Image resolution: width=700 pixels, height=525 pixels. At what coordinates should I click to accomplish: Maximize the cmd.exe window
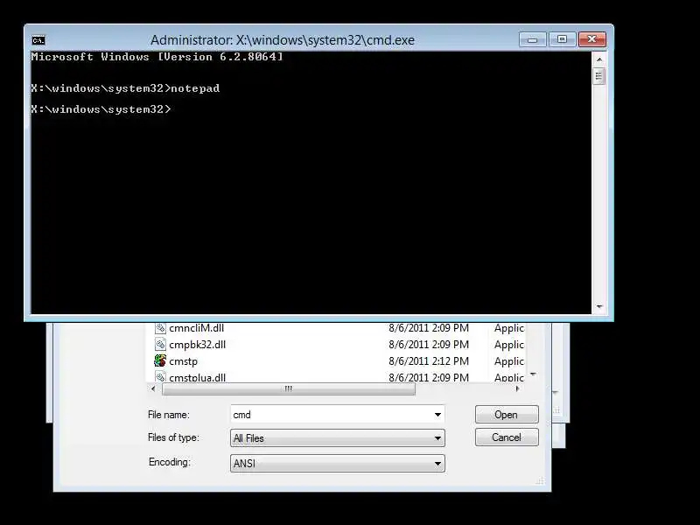562,39
